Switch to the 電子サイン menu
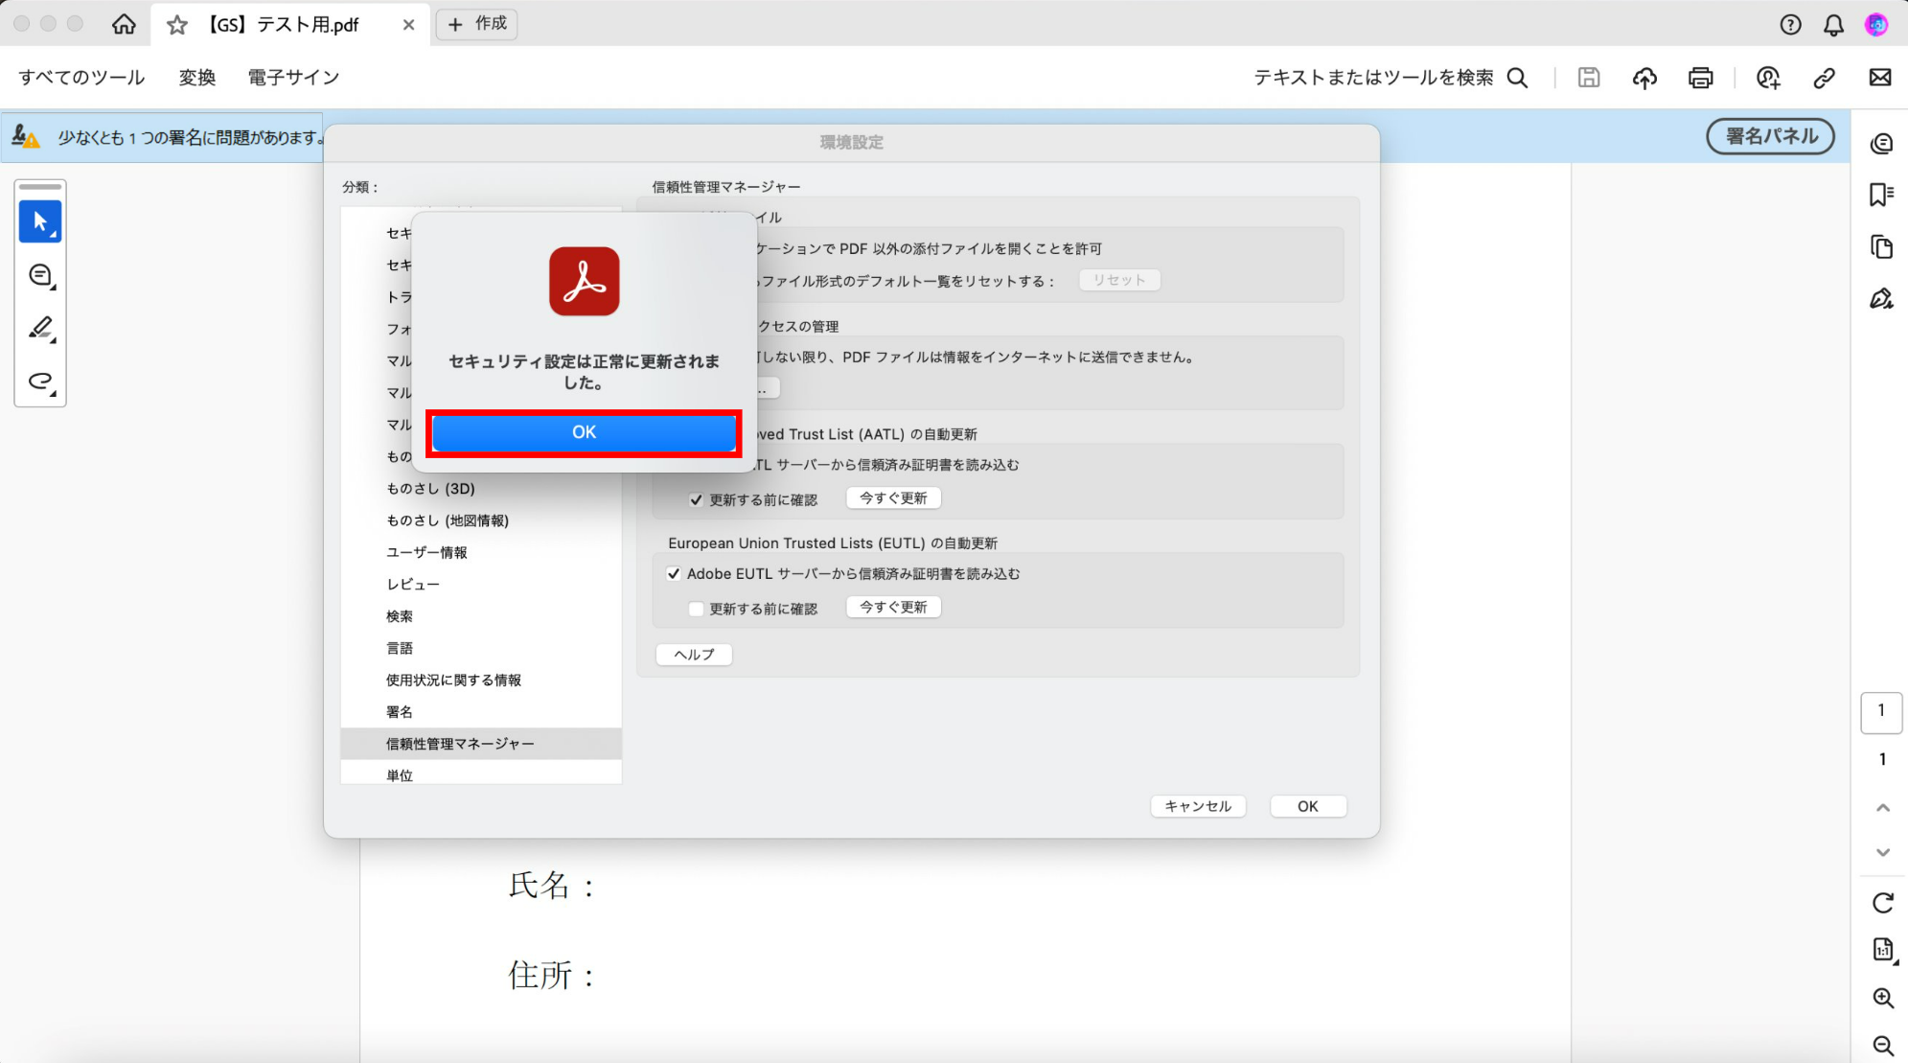The width and height of the screenshot is (1908, 1063). (x=292, y=78)
